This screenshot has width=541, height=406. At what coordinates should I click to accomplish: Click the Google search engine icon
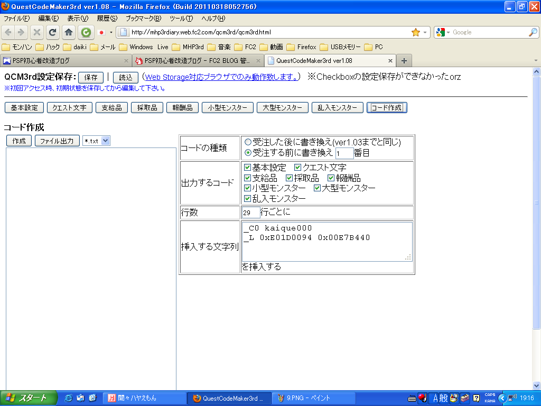[440, 32]
